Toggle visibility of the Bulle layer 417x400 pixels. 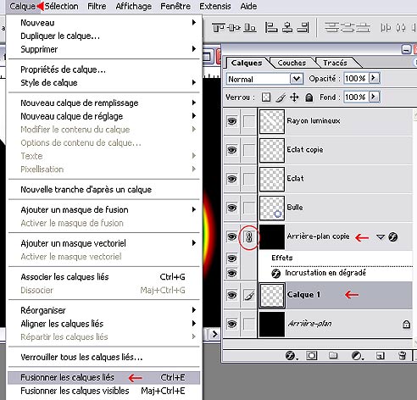(232, 208)
